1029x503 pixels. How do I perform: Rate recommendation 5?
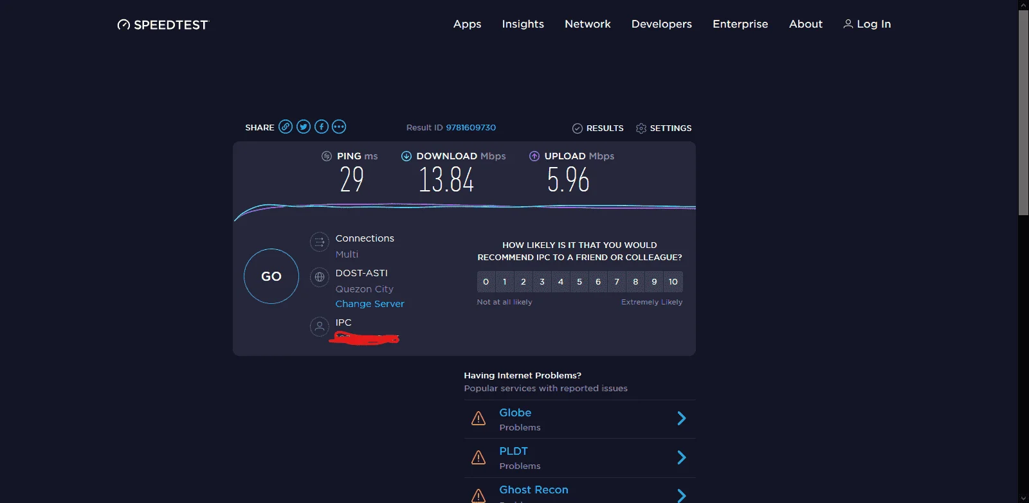(x=579, y=281)
